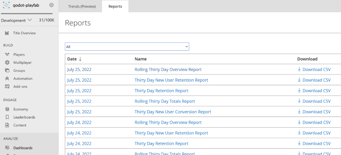Click download icon for July 25 Totals Report
Screen dimensions: 341x155
click(299, 101)
